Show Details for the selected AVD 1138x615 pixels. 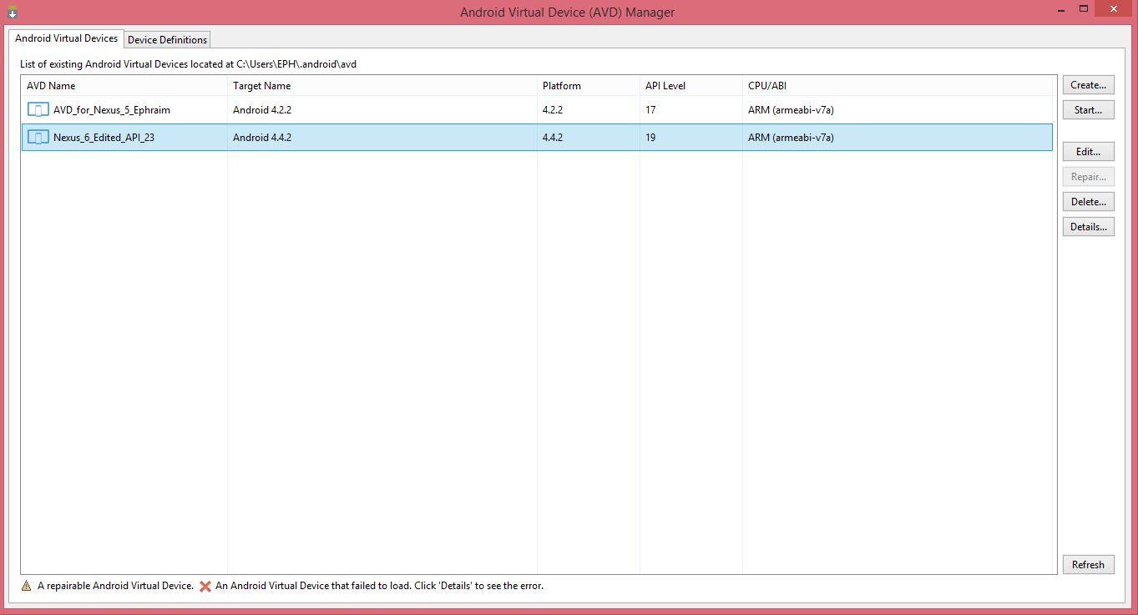tap(1087, 226)
